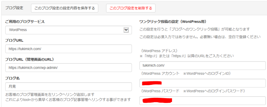267x107 pixels.
Task: Select the ブログ名 field containing 月見
Action: pyautogui.click(x=69, y=87)
